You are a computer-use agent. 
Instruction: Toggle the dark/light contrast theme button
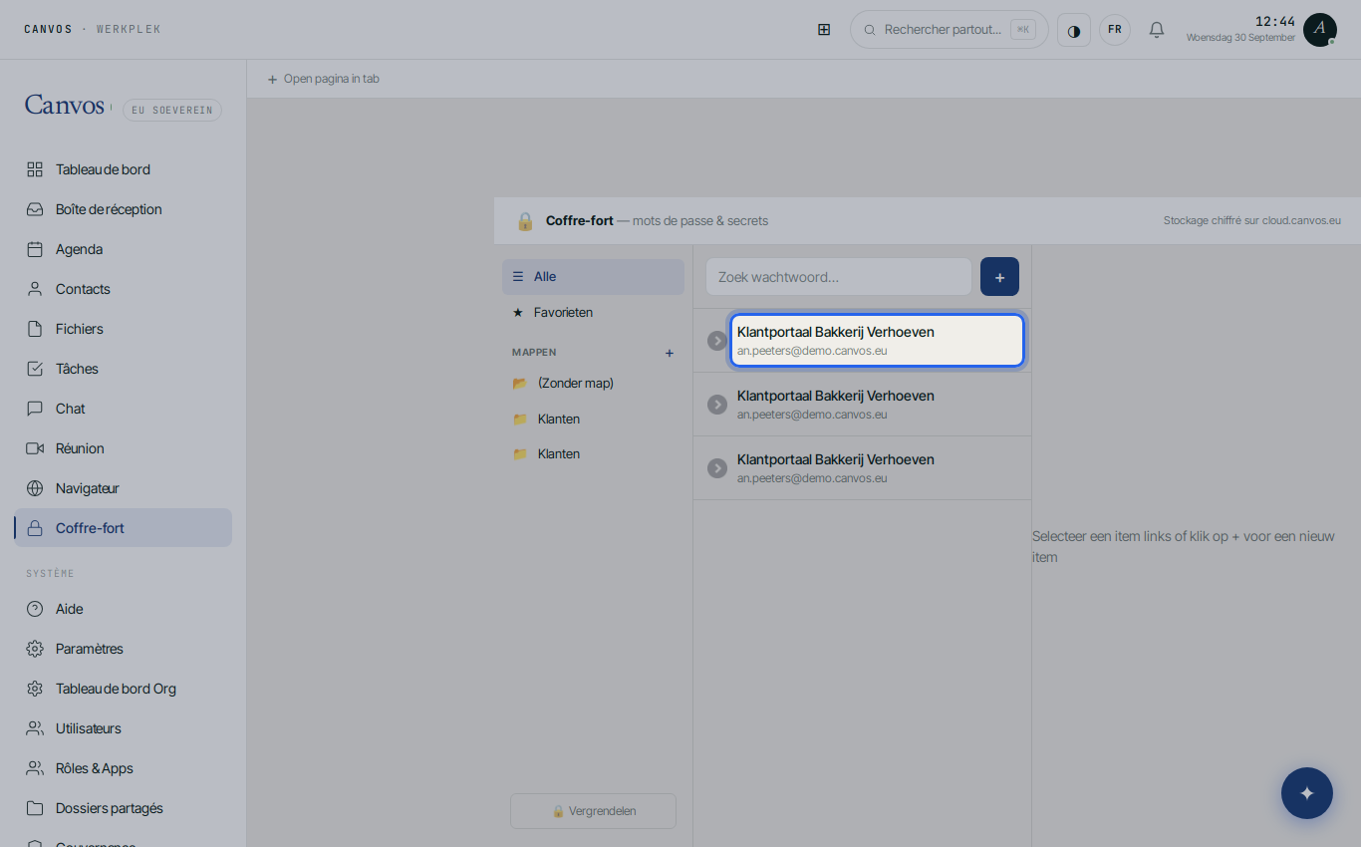pyautogui.click(x=1074, y=30)
